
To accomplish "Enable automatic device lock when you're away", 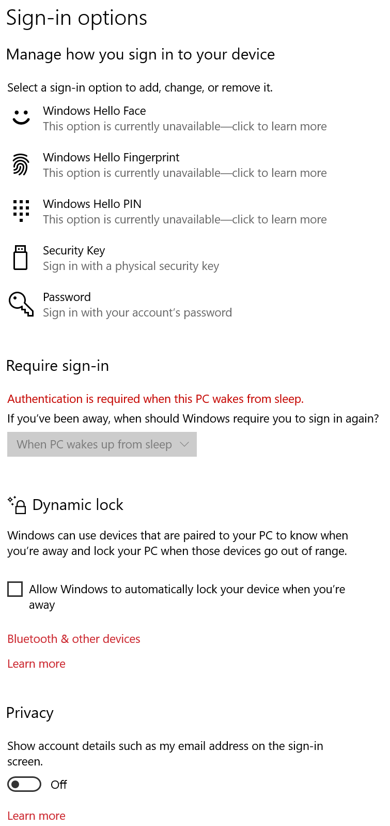I will click(14, 589).
